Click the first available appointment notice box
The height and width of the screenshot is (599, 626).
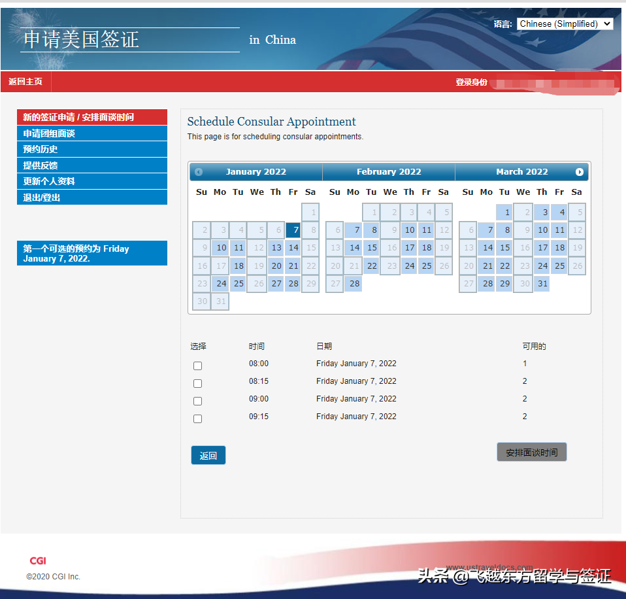pyautogui.click(x=92, y=253)
